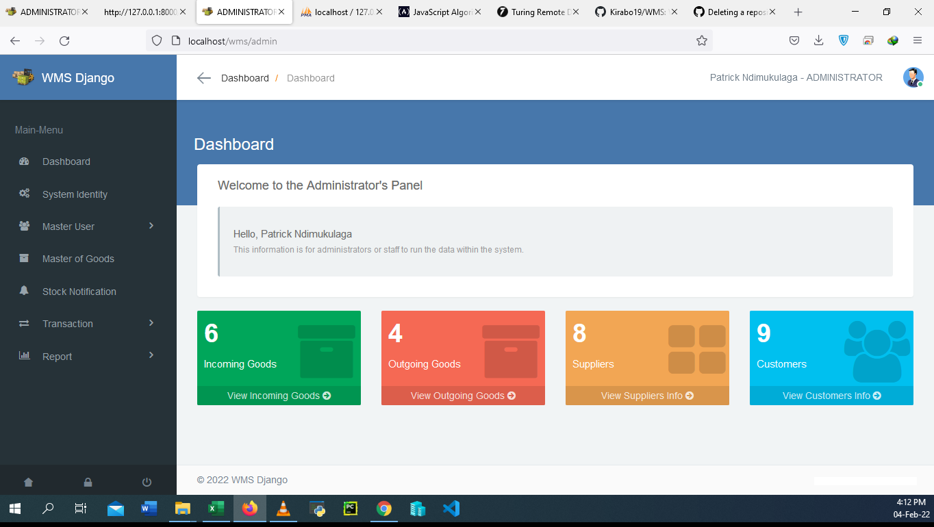
Task: Expand the Transaction submenu chevron
Action: (151, 323)
